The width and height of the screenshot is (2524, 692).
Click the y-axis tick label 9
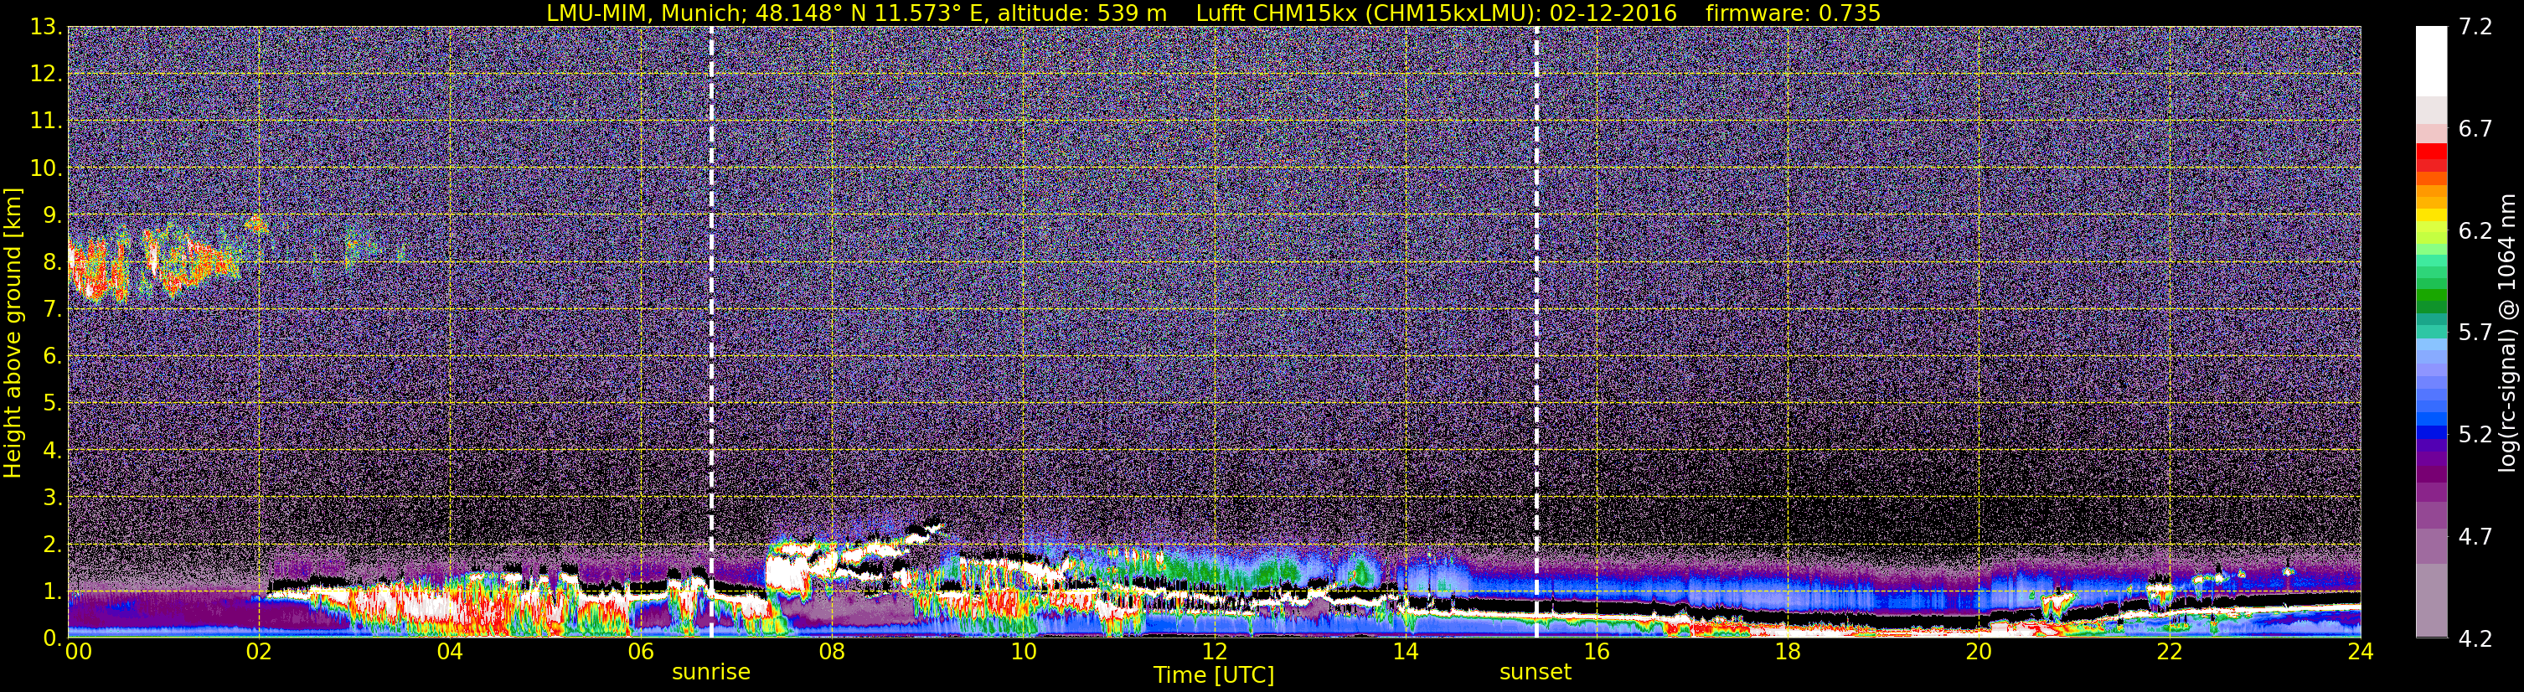click(x=53, y=215)
